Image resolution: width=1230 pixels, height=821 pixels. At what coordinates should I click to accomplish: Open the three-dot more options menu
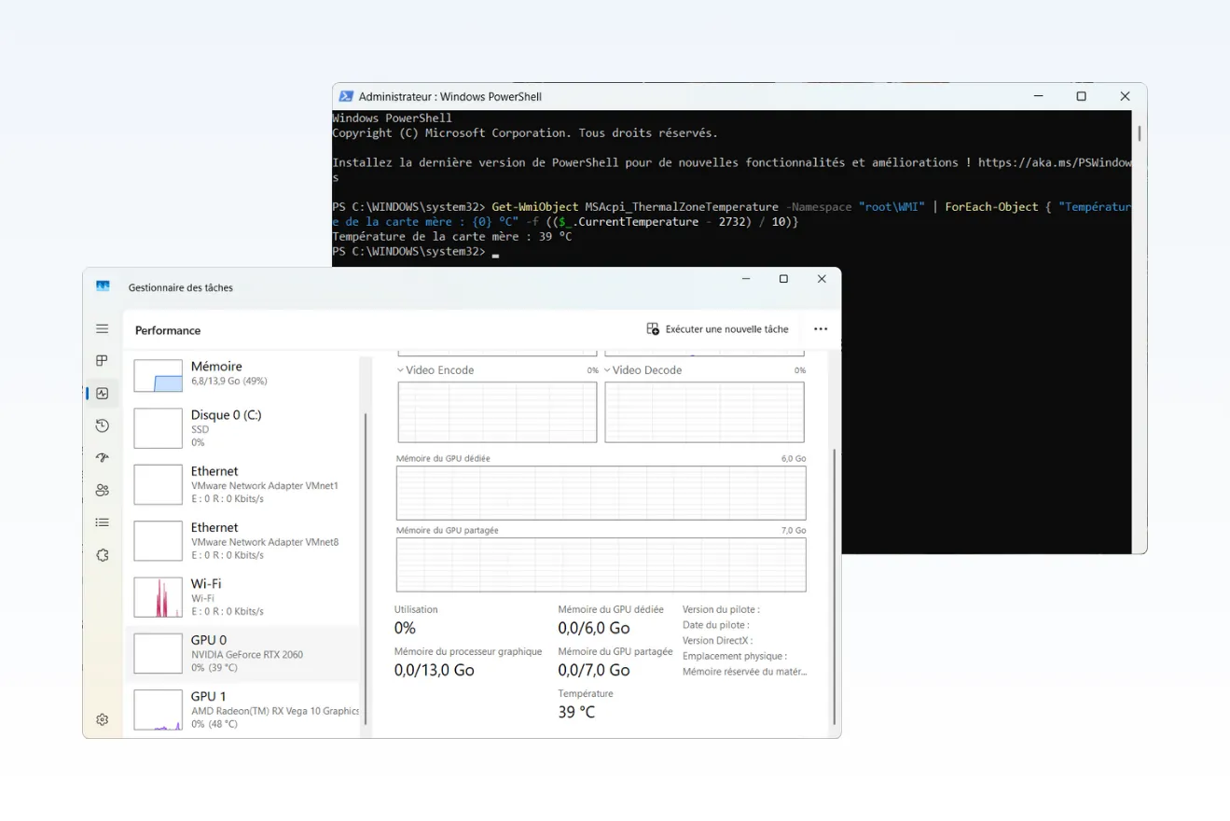pos(821,329)
